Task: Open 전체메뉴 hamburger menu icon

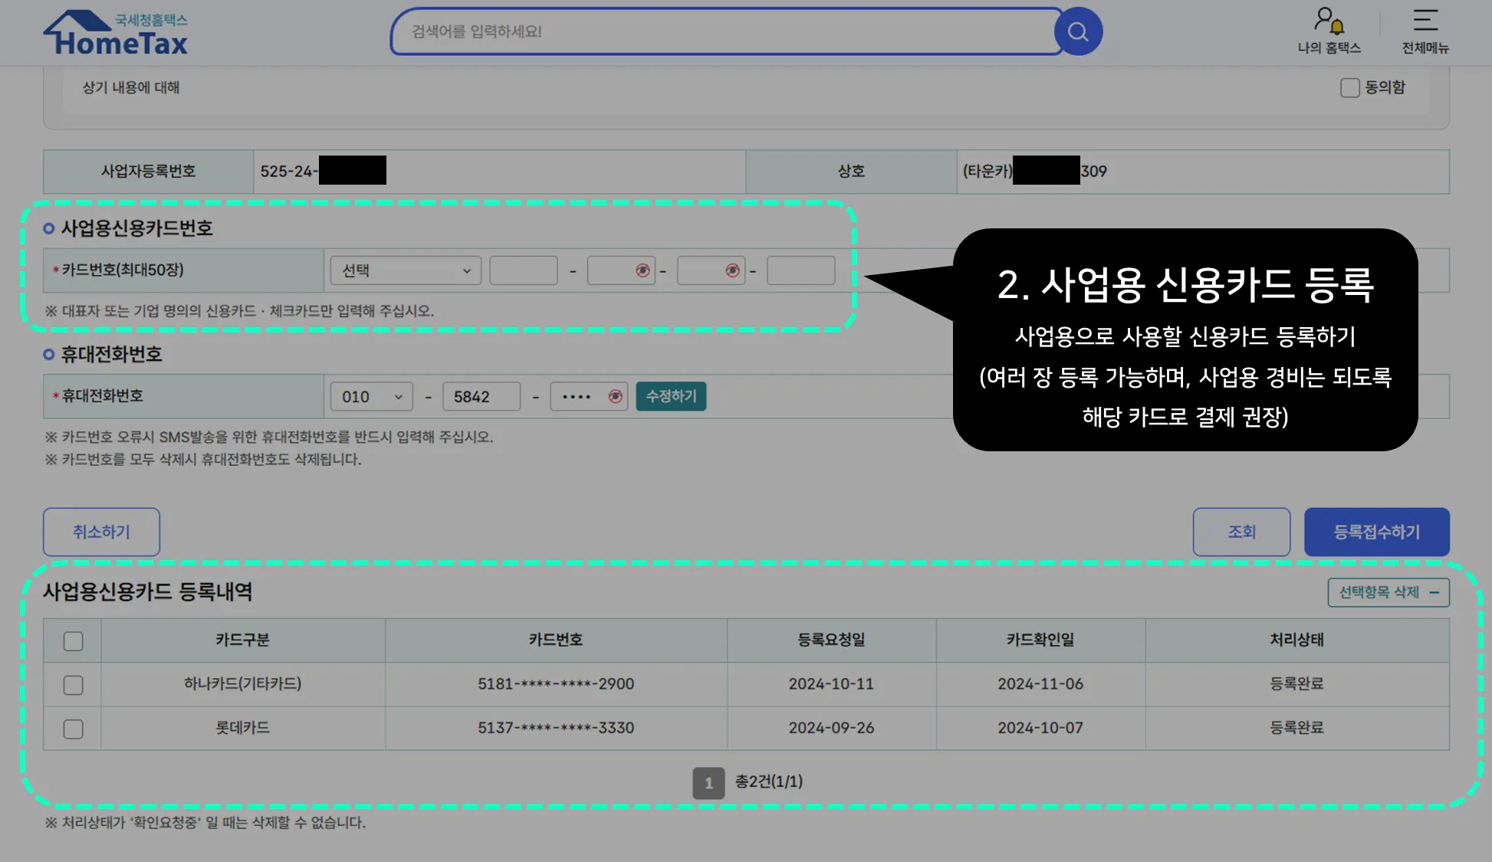Action: pos(1425,21)
